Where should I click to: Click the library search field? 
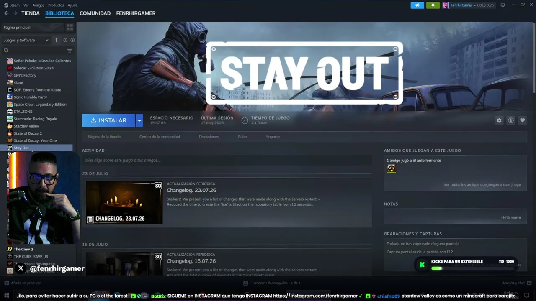pyautogui.click(x=34, y=51)
